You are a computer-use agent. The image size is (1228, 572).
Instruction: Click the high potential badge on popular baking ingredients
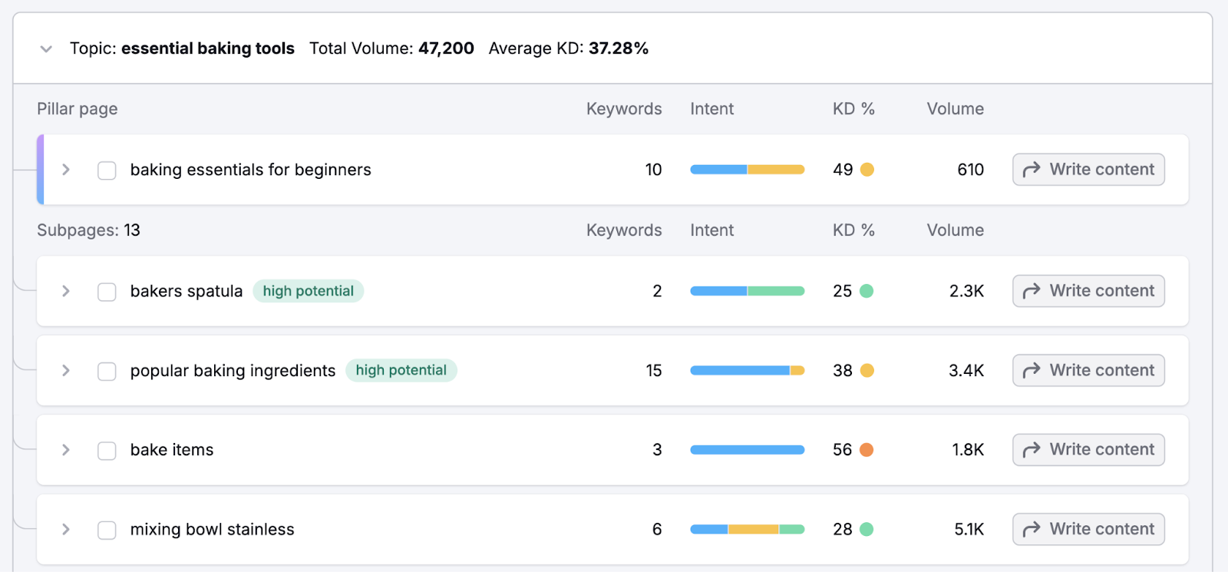click(401, 370)
